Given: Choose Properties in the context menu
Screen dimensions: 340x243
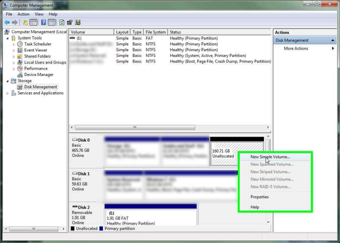Looking at the screenshot, I should click(x=275, y=197).
